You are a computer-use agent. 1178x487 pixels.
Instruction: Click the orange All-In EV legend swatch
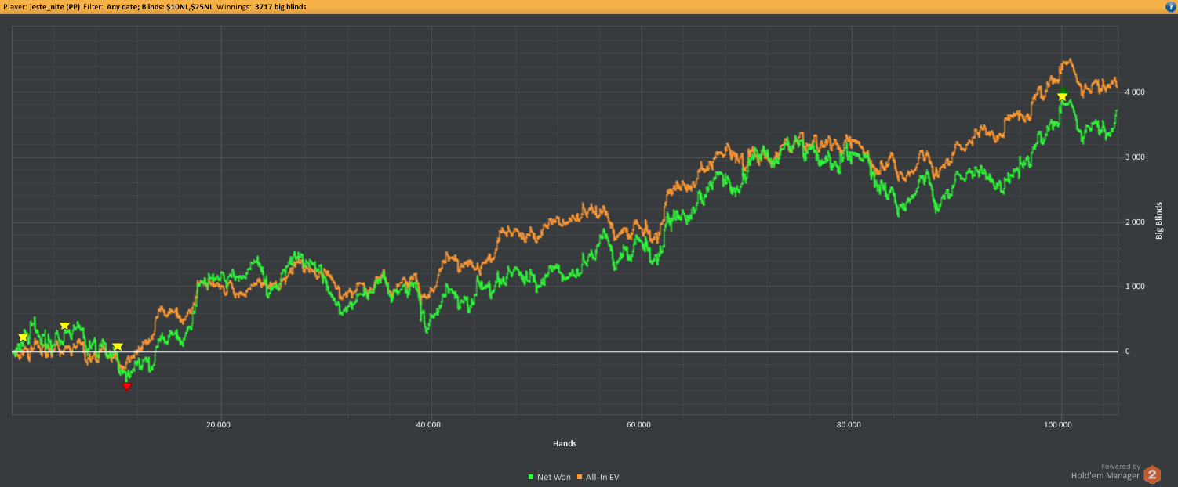pos(580,477)
